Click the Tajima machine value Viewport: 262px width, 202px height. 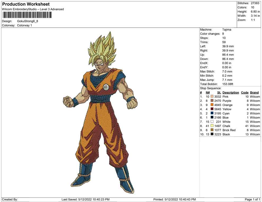[x=227, y=30]
